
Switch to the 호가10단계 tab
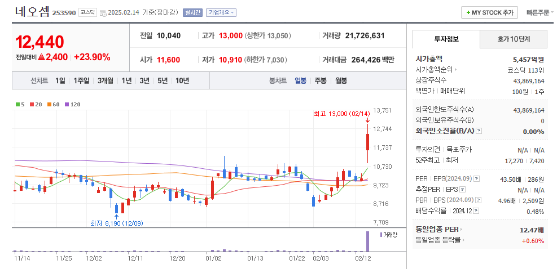[514, 39]
